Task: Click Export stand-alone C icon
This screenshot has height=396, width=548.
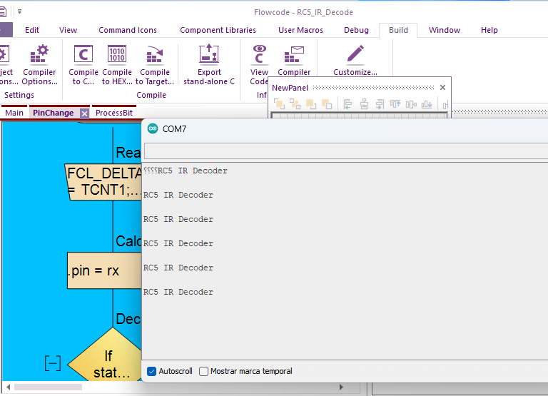Action: pos(209,65)
